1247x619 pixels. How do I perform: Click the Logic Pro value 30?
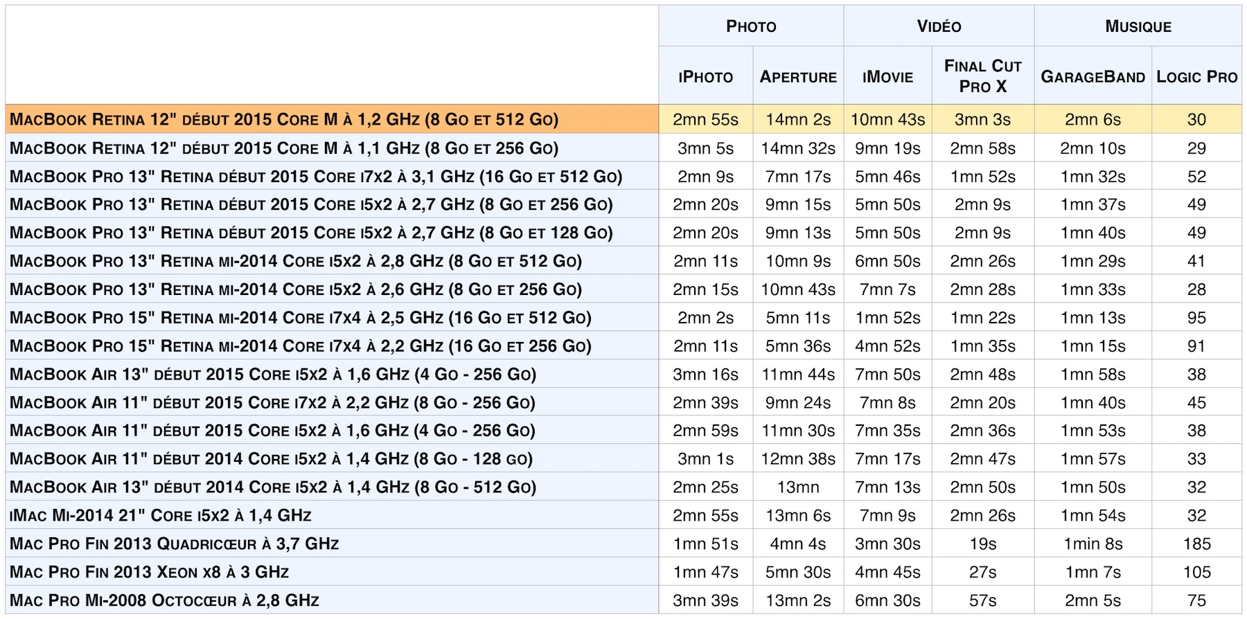[x=1196, y=119]
